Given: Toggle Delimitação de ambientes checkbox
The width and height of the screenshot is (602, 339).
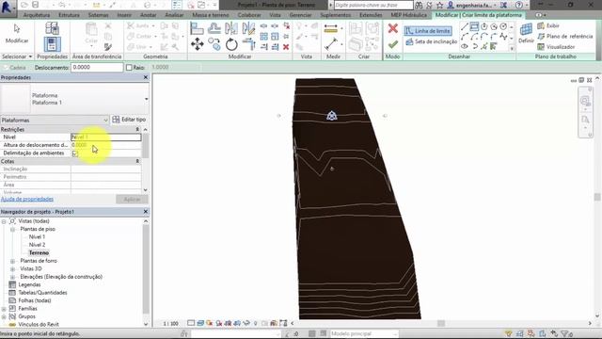Looking at the screenshot, I should pos(75,153).
